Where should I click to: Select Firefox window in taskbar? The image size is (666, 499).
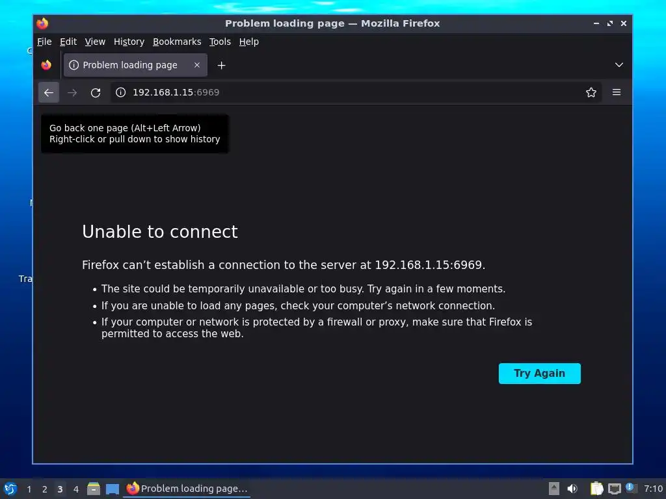(x=187, y=489)
